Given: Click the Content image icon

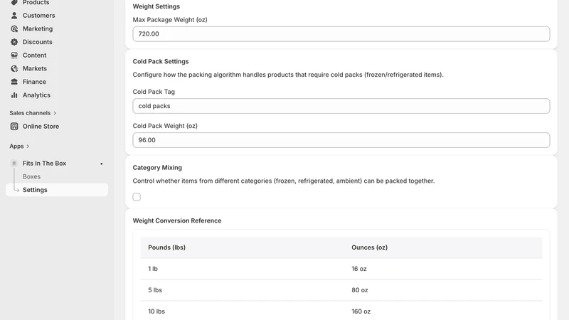Looking at the screenshot, I should 14,55.
